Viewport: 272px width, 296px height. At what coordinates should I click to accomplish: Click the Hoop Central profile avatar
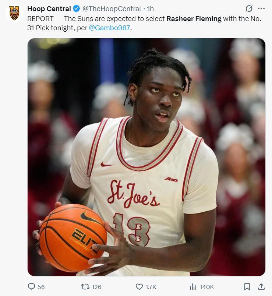tap(14, 13)
